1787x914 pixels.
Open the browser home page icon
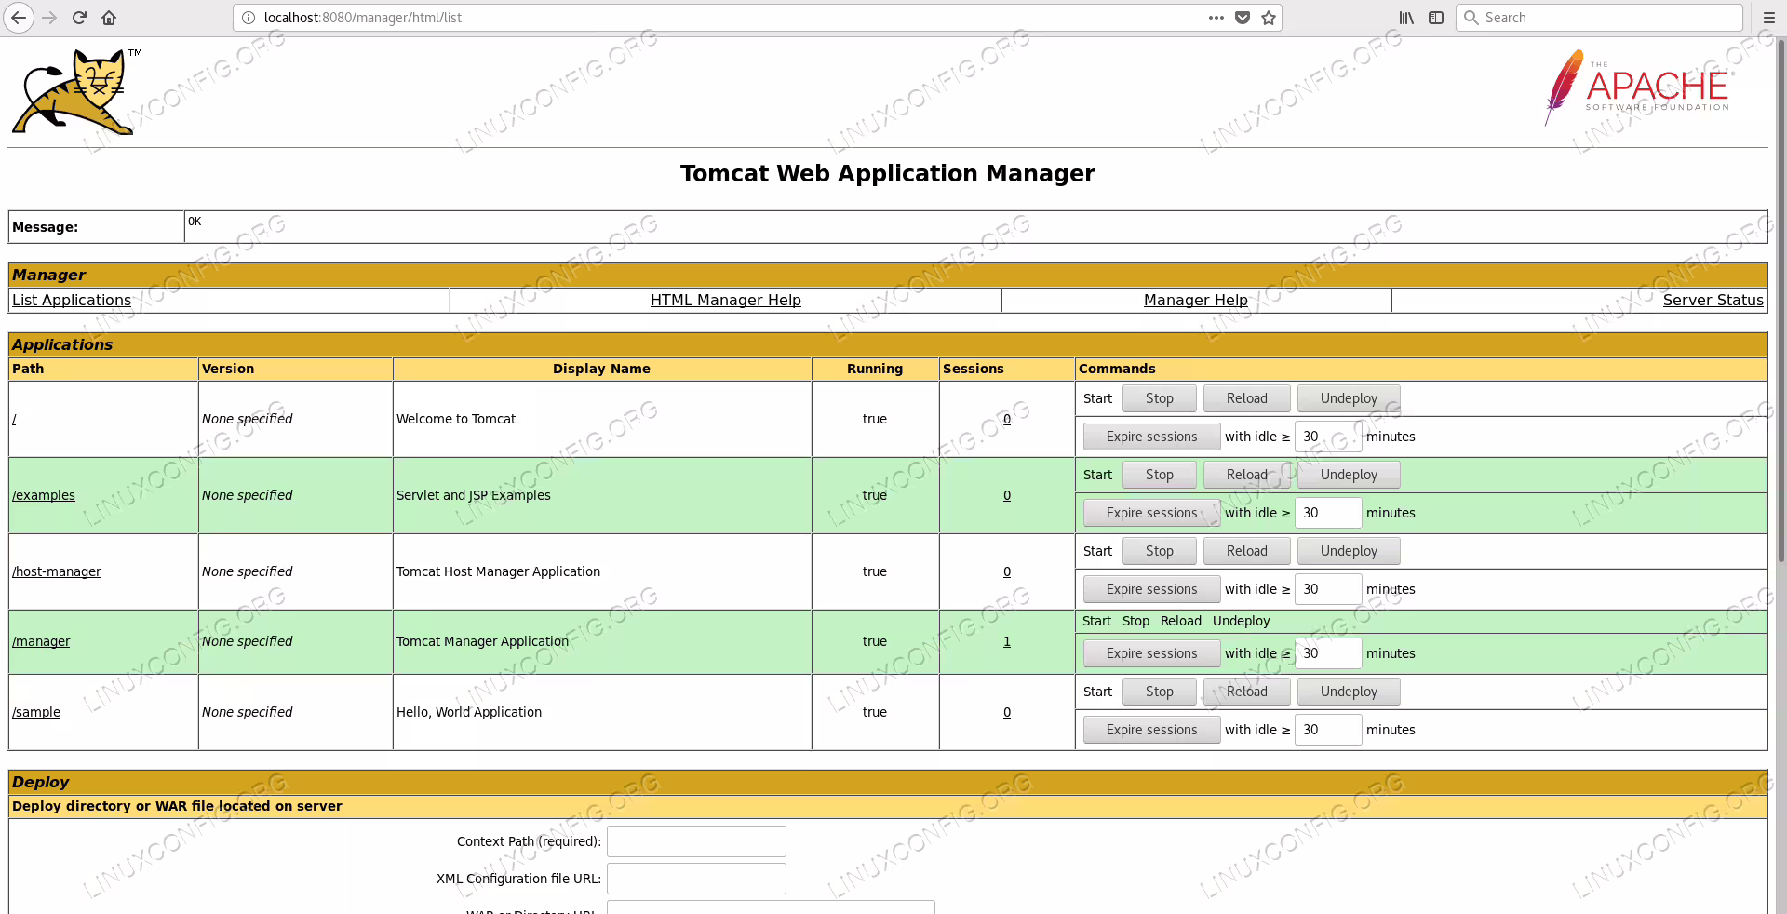coord(109,18)
